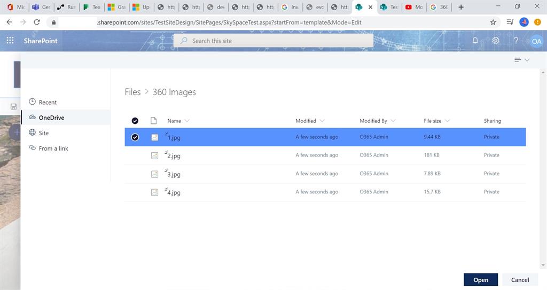The height and width of the screenshot is (290, 547).
Task: Click the 7.89 KB file size cell
Action: click(x=432, y=174)
